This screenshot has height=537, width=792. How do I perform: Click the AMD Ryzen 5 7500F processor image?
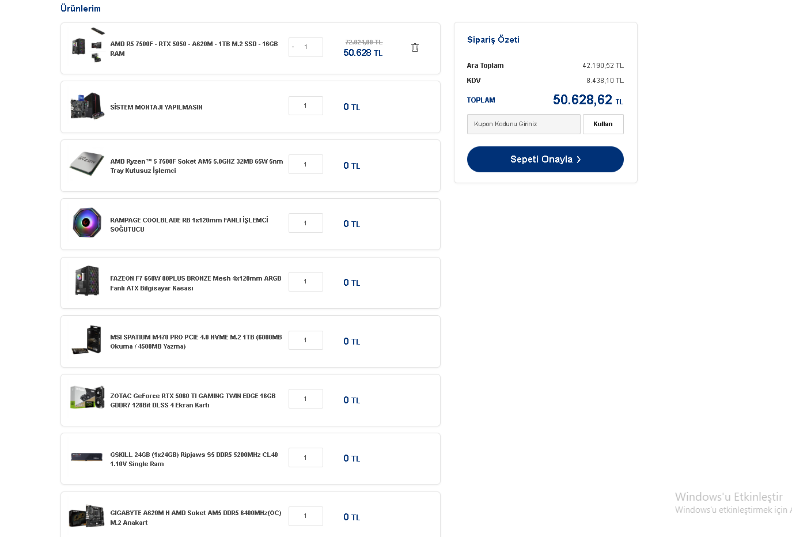coord(87,165)
